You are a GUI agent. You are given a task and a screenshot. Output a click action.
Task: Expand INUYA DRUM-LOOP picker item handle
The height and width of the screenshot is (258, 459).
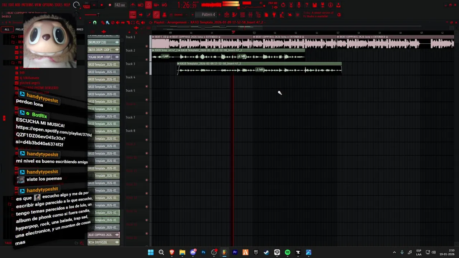point(117,49)
